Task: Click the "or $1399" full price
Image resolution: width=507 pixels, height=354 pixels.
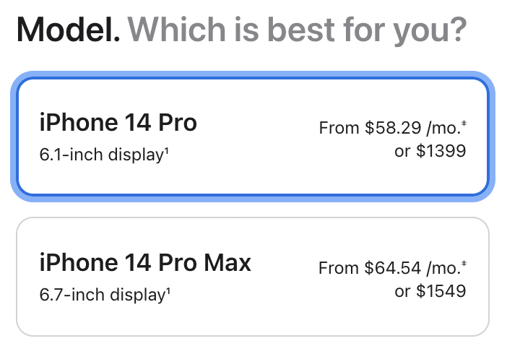Action: click(x=430, y=152)
